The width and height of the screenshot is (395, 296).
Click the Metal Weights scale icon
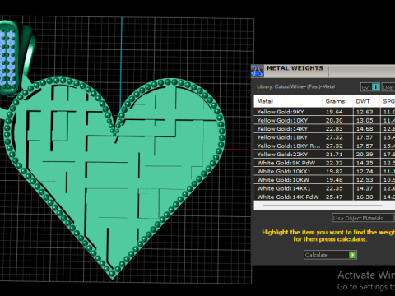[257, 72]
